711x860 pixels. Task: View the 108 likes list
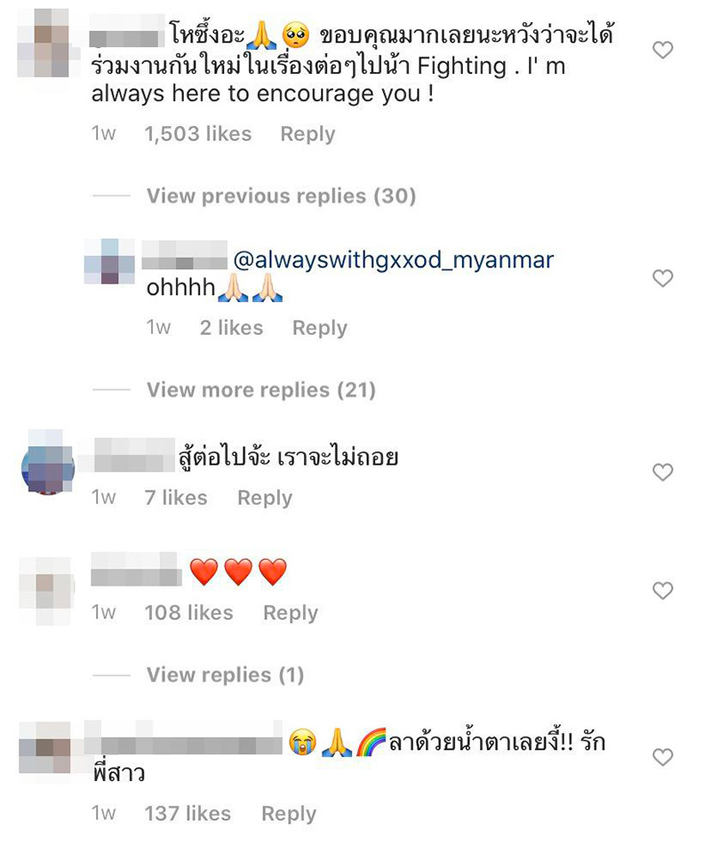pos(188,613)
